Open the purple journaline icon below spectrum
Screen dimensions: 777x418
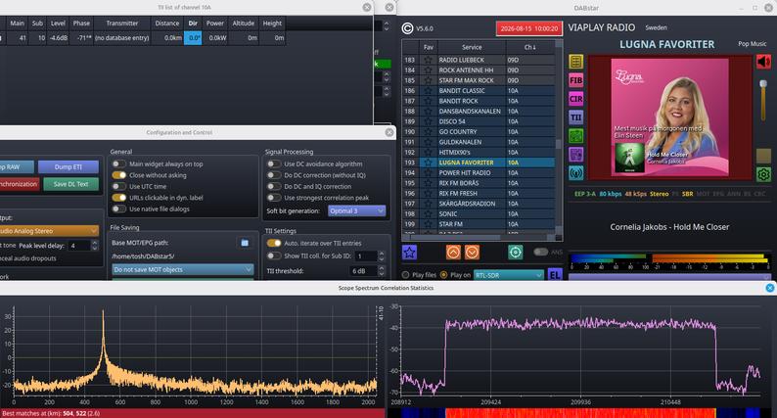pos(575,155)
